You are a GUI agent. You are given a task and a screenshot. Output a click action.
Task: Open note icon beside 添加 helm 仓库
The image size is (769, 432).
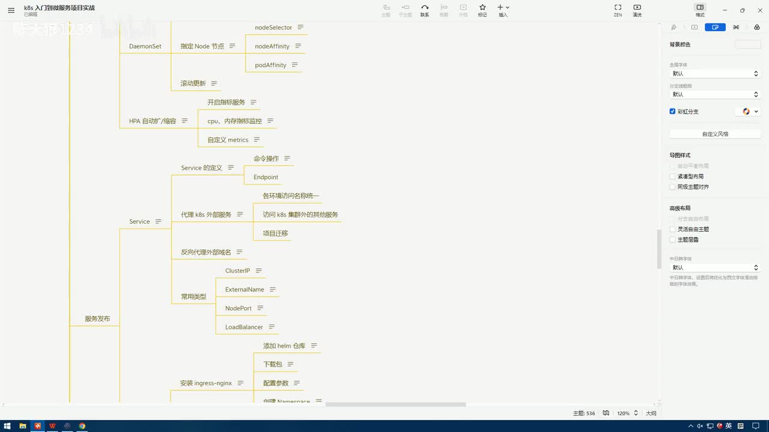pos(314,346)
